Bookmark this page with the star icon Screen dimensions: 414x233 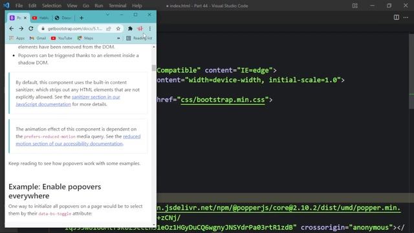coord(118,28)
